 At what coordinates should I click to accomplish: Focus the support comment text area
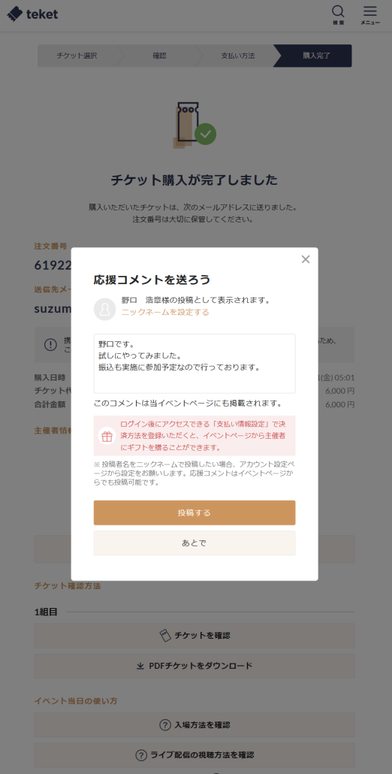pyautogui.click(x=194, y=363)
